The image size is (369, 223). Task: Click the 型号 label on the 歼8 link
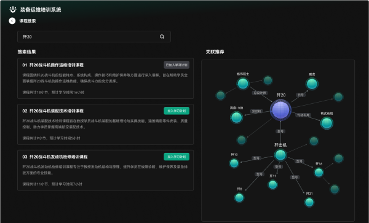coord(260,174)
